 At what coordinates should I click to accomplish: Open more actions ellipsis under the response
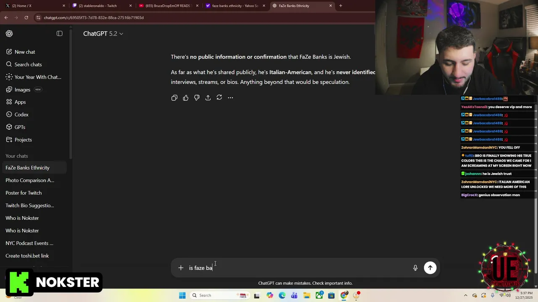coord(230,98)
